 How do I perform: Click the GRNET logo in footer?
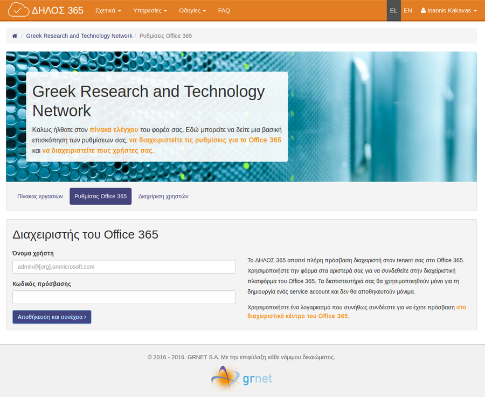(x=241, y=378)
